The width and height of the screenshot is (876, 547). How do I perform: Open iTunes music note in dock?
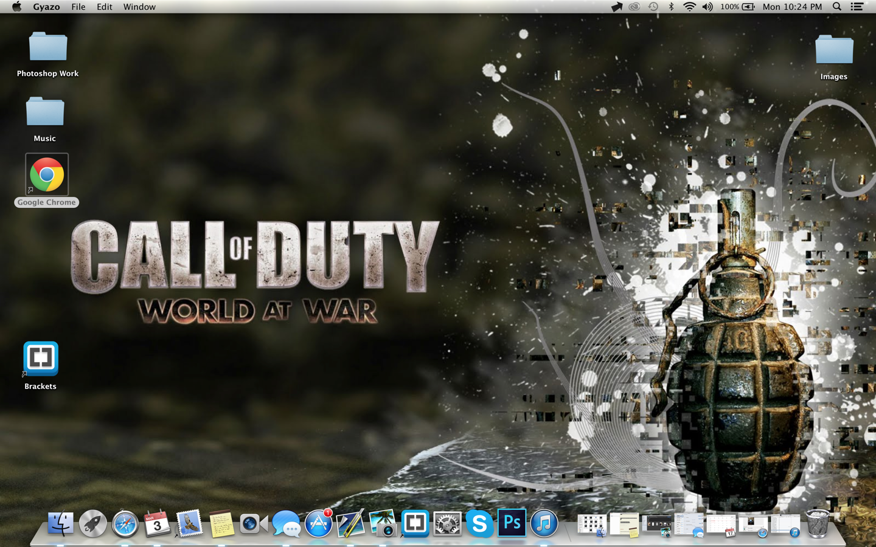544,523
